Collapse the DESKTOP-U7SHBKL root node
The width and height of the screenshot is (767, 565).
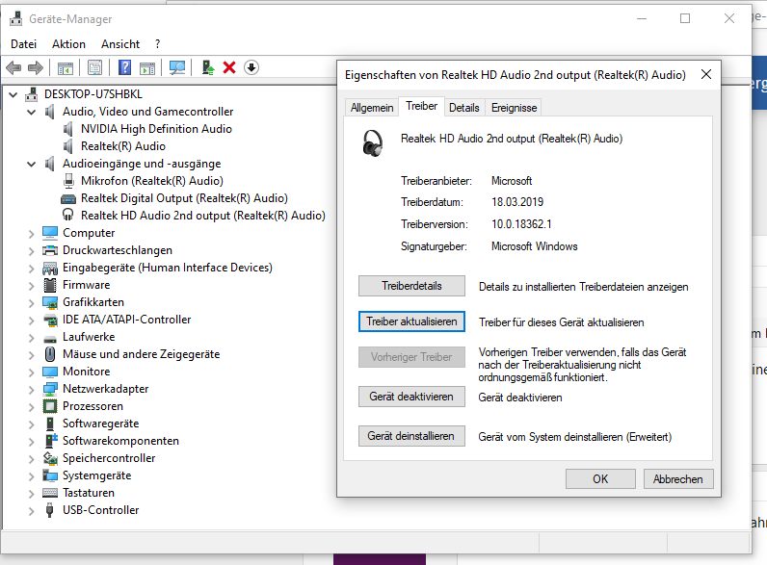(13, 94)
